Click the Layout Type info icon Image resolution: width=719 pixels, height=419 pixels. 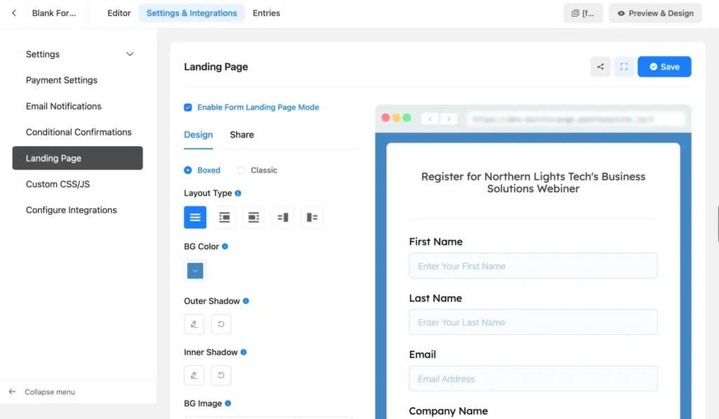(x=238, y=194)
